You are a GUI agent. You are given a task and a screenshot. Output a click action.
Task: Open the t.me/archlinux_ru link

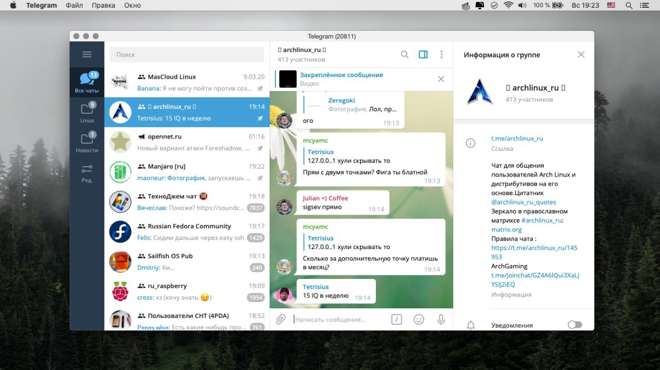click(517, 138)
